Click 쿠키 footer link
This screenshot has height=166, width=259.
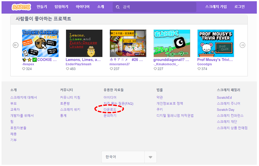click(160, 110)
